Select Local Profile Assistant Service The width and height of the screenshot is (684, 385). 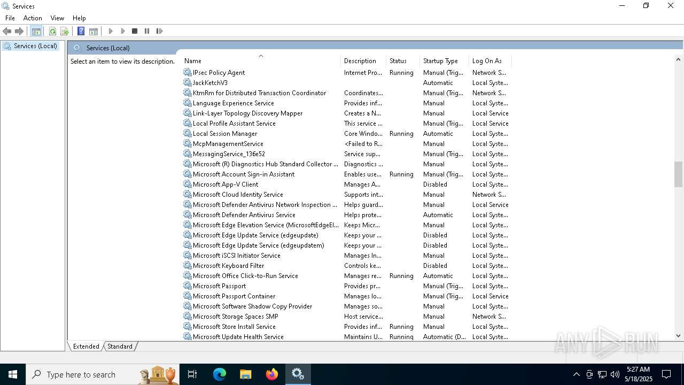click(x=346, y=124)
